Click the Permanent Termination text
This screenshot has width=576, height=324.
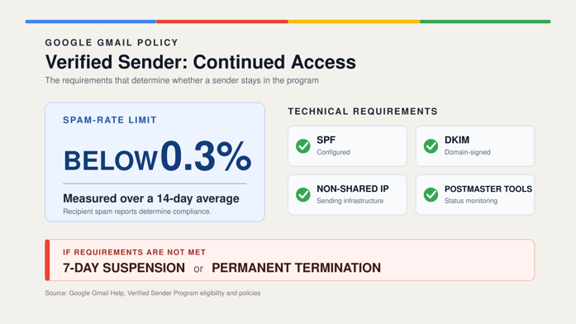click(296, 268)
